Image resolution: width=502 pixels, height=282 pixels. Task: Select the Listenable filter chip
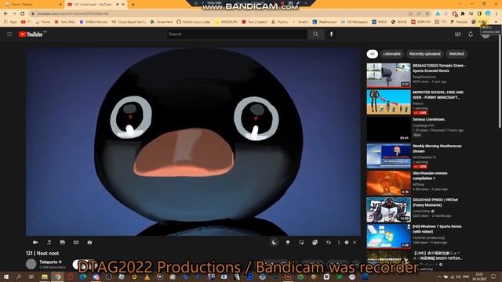(392, 54)
